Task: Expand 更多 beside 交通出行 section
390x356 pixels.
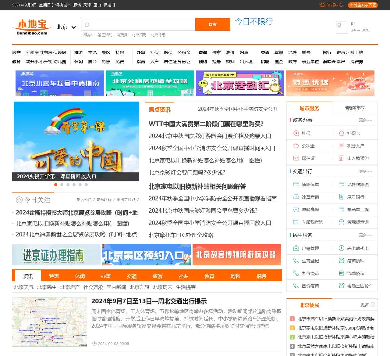Action: pyautogui.click(x=365, y=171)
